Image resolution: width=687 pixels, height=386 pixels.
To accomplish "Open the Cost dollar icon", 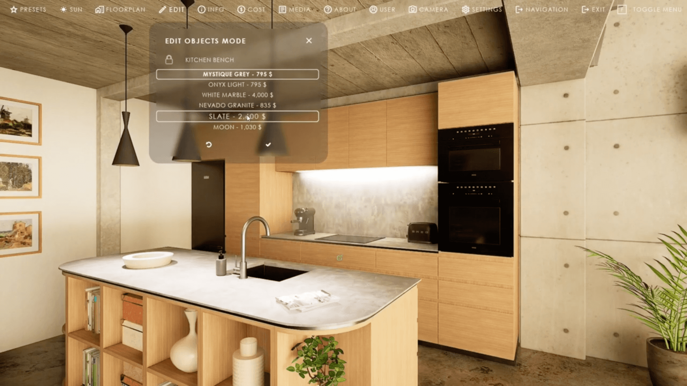I will point(242,10).
